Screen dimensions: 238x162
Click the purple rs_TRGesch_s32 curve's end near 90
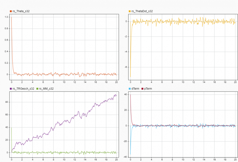pyautogui.click(x=116, y=95)
